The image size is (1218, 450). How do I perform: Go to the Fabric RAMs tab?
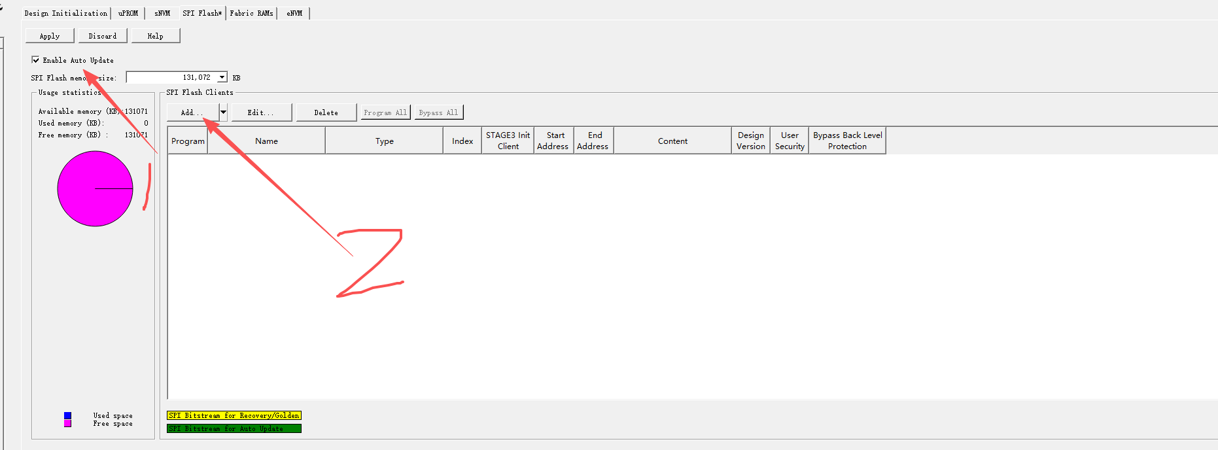tap(252, 13)
